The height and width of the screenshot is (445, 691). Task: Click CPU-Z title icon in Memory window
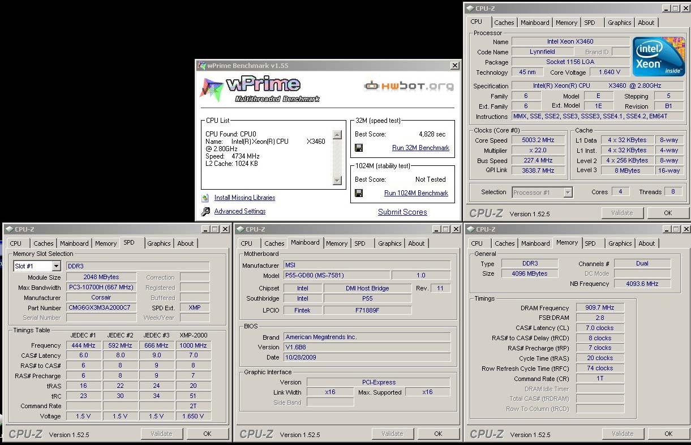click(x=471, y=229)
